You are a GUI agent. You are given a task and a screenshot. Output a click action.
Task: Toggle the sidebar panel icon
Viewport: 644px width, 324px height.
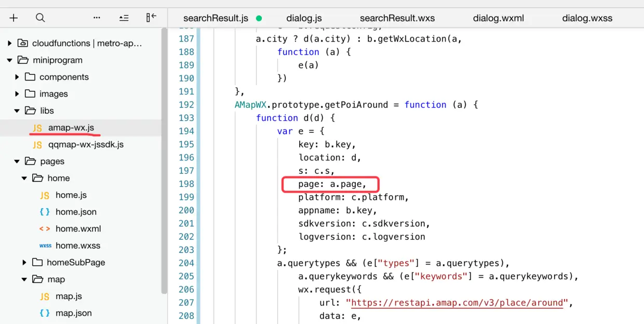(151, 18)
